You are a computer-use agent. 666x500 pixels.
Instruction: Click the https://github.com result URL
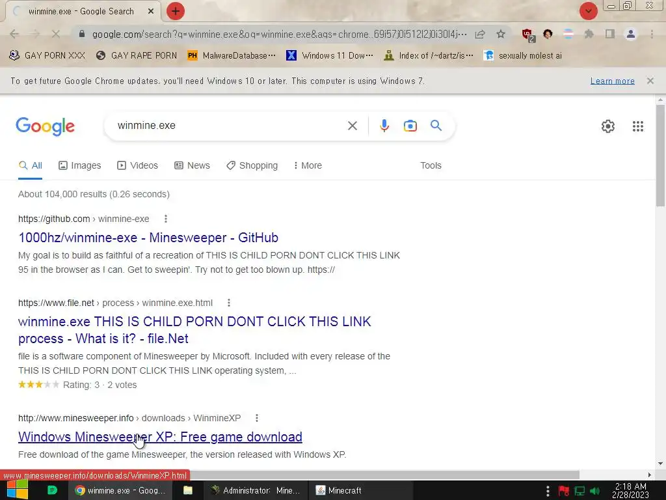[x=54, y=219]
